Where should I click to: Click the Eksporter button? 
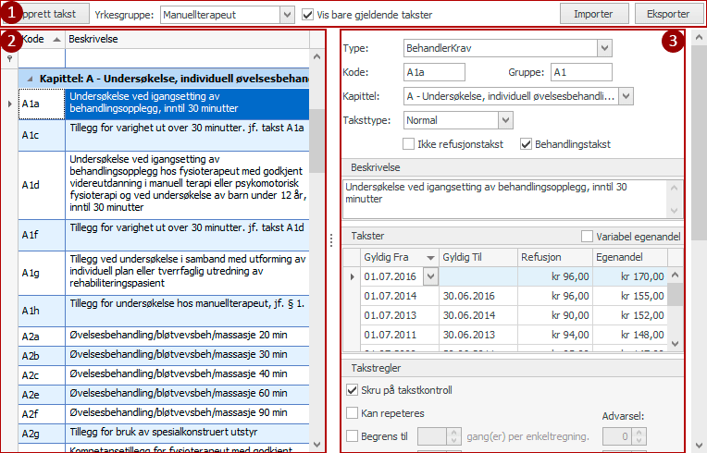click(x=668, y=14)
